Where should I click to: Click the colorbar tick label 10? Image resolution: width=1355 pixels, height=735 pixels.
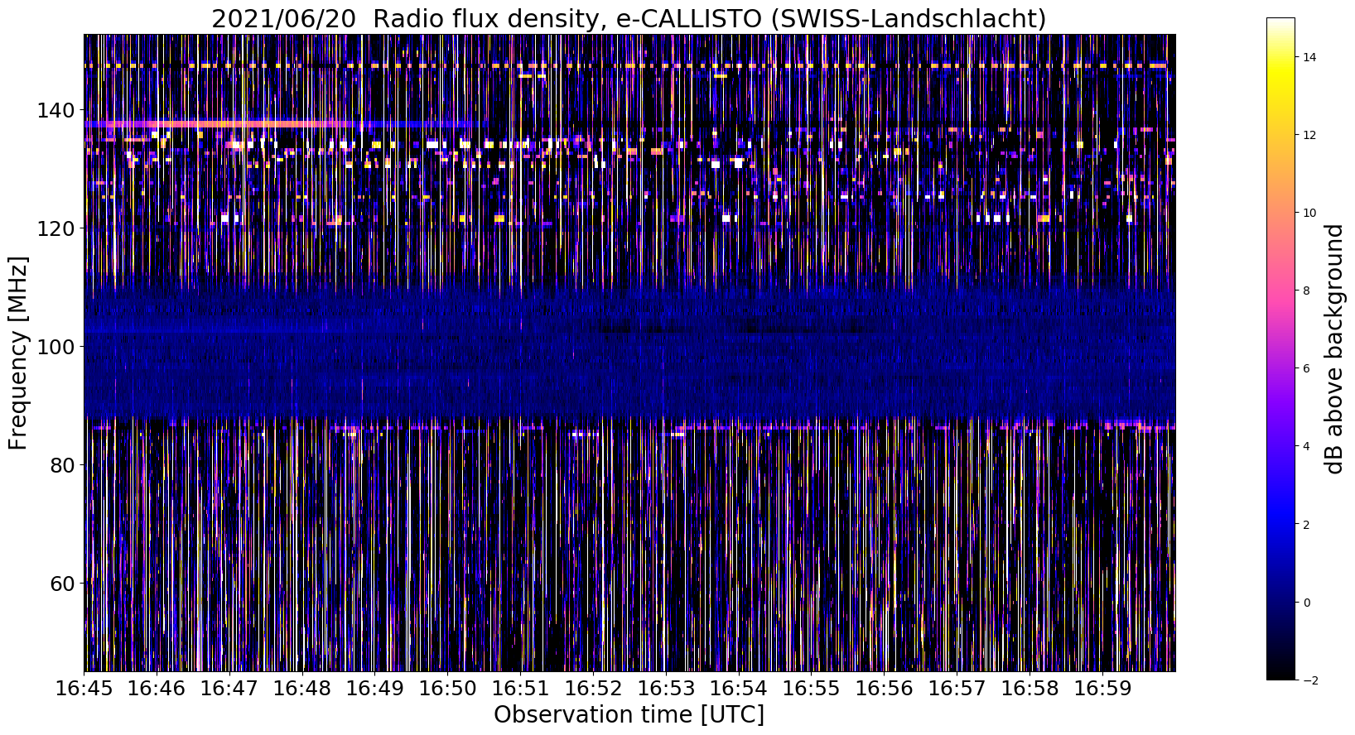(1310, 213)
